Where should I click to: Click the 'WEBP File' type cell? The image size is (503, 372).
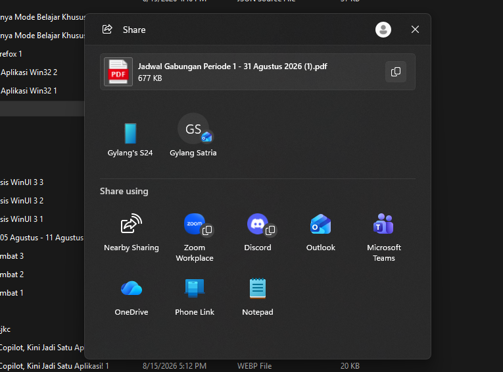[254, 366]
